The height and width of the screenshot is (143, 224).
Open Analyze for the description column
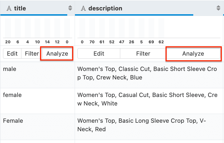(193, 54)
